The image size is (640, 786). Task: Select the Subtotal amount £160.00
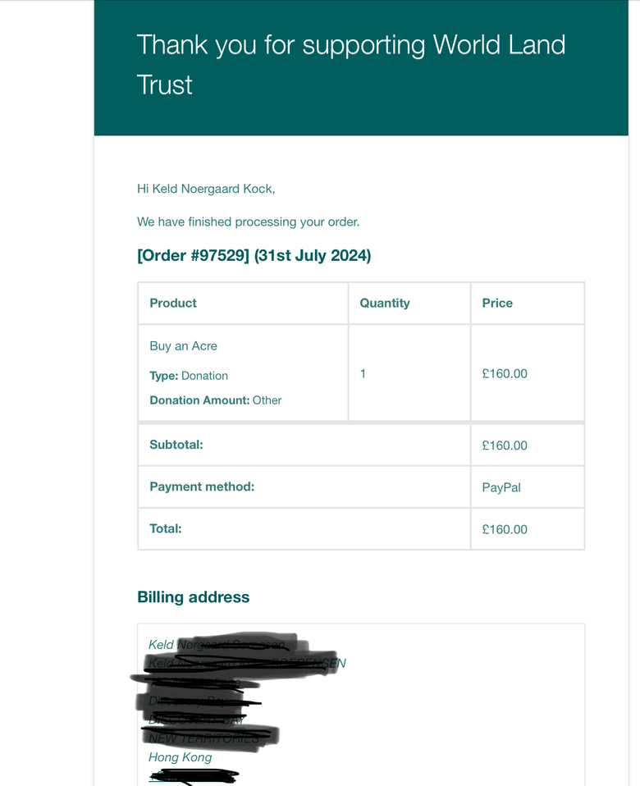505,446
